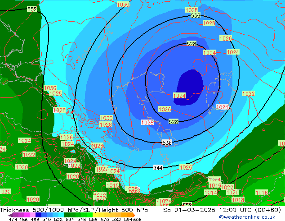Click the 1014 pressure label
This screenshot has height=221, width=285.
[x=211, y=193]
